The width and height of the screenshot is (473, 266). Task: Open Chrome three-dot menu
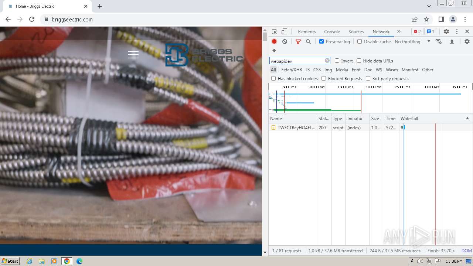(465, 20)
